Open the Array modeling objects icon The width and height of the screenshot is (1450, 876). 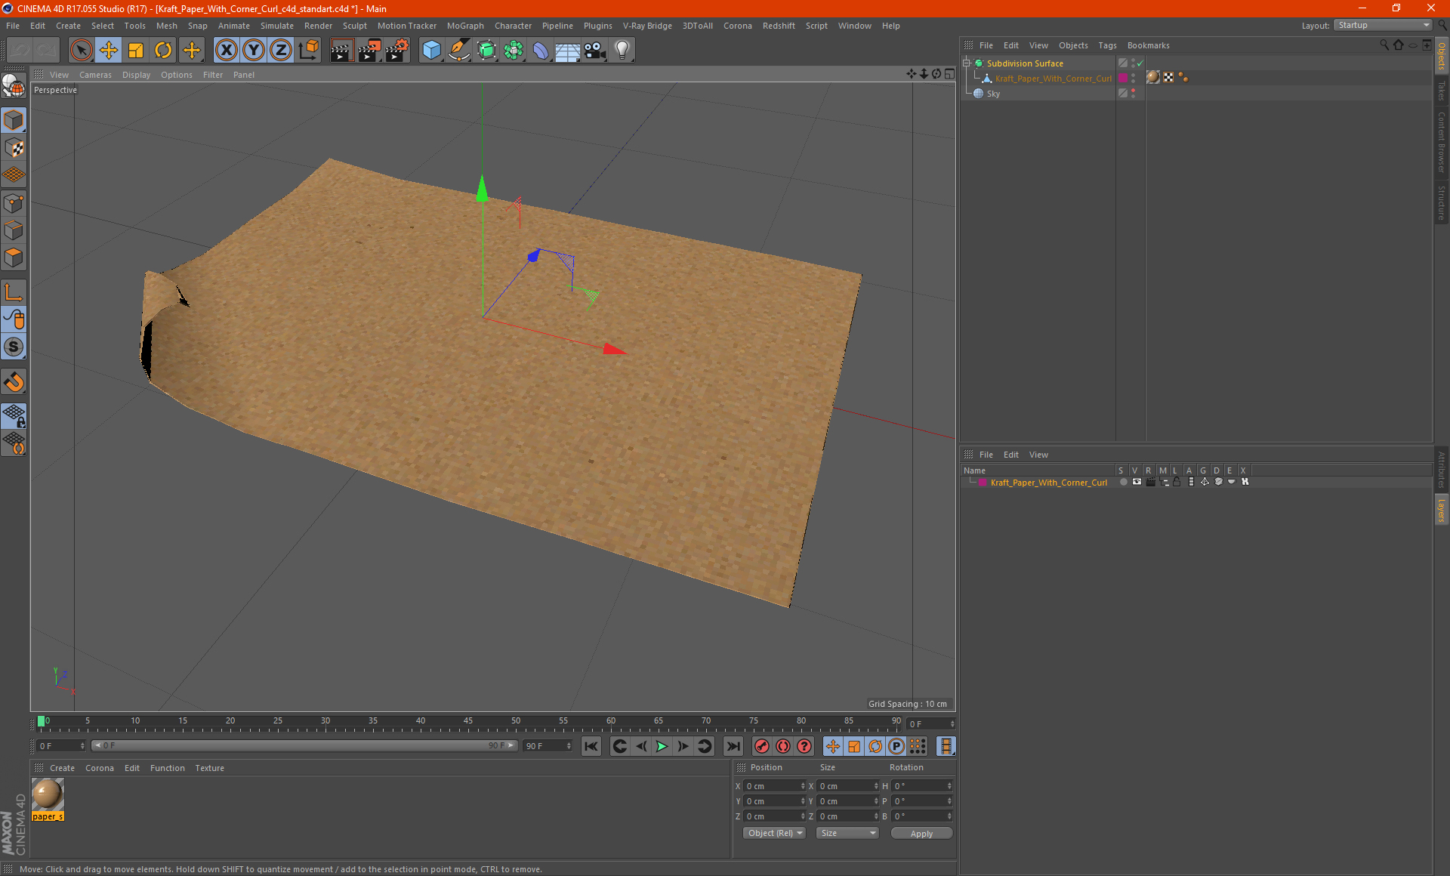point(514,51)
